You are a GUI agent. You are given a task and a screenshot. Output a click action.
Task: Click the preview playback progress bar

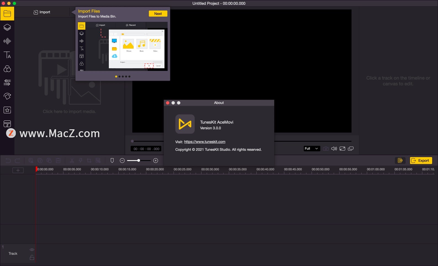point(242,141)
